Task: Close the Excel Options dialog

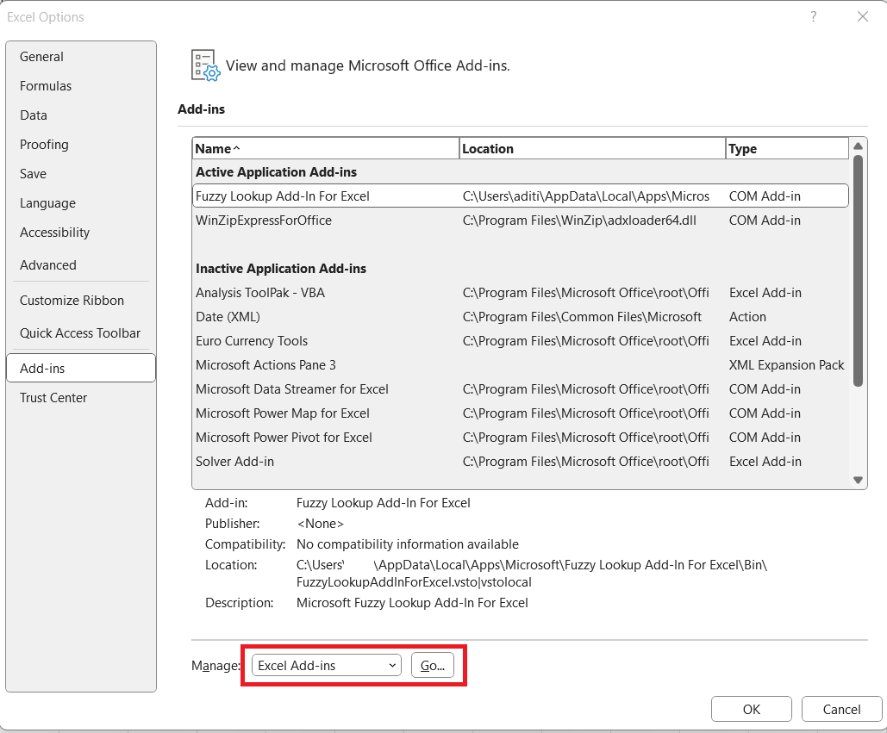Action: 863,17
